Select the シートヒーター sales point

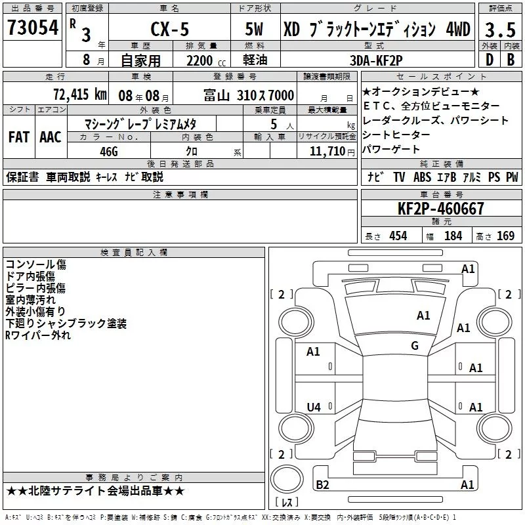396,135
